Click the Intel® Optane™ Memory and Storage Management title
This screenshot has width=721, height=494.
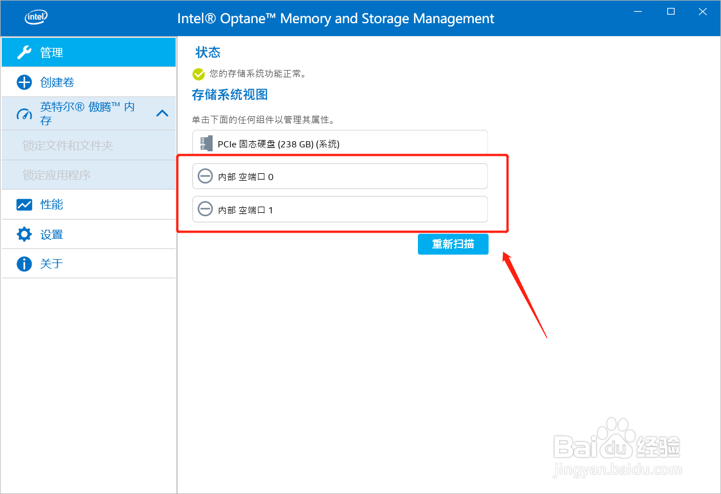336,18
